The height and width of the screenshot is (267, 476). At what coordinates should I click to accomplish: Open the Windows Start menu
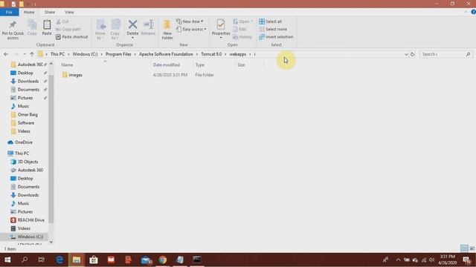[7, 260]
